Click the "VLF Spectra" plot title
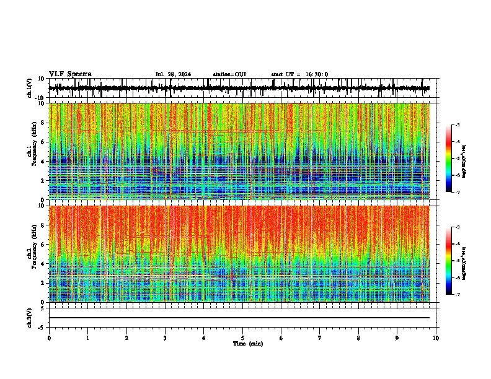This screenshot has width=491, height=379. (x=70, y=74)
